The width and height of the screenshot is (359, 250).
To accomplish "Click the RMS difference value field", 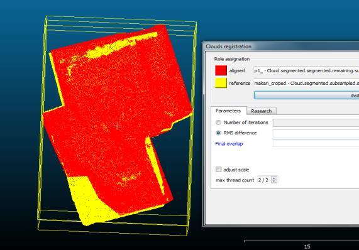I will [316, 133].
